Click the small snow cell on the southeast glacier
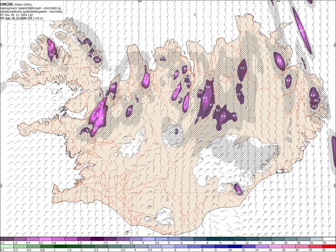Viewport: 336px width, 252px height. [238, 189]
